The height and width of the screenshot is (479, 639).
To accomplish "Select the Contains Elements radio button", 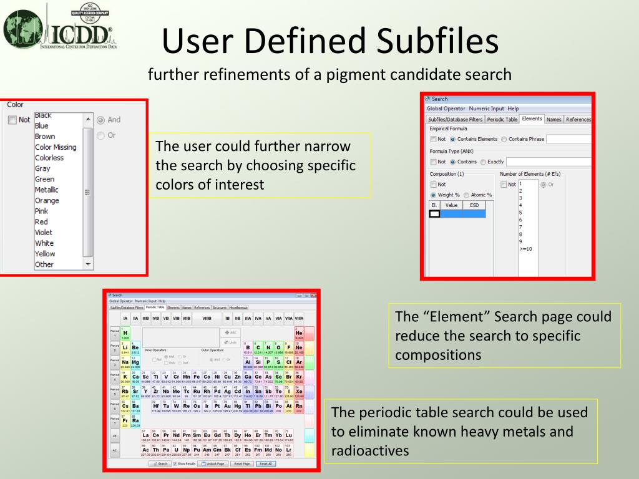I will 452,139.
